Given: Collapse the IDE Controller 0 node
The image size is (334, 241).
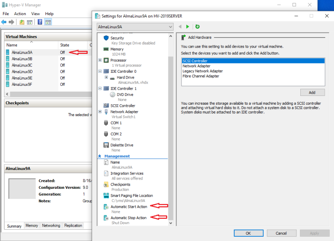Looking at the screenshot, I should tap(100, 71).
